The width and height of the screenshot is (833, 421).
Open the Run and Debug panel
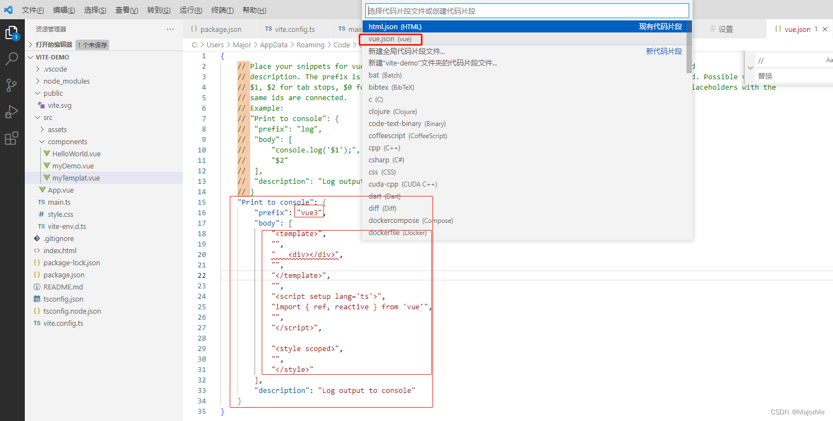pyautogui.click(x=12, y=111)
